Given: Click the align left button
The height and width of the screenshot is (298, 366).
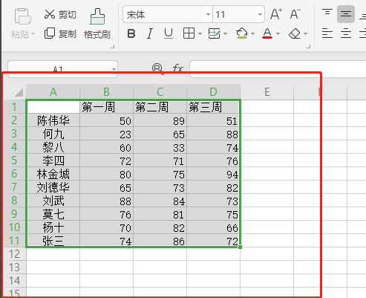Looking at the screenshot, I should click(x=327, y=33).
